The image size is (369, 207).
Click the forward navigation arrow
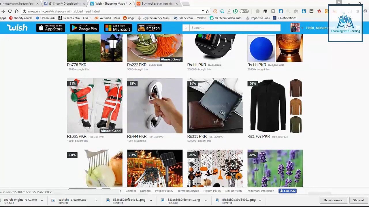[x=3, y=11]
